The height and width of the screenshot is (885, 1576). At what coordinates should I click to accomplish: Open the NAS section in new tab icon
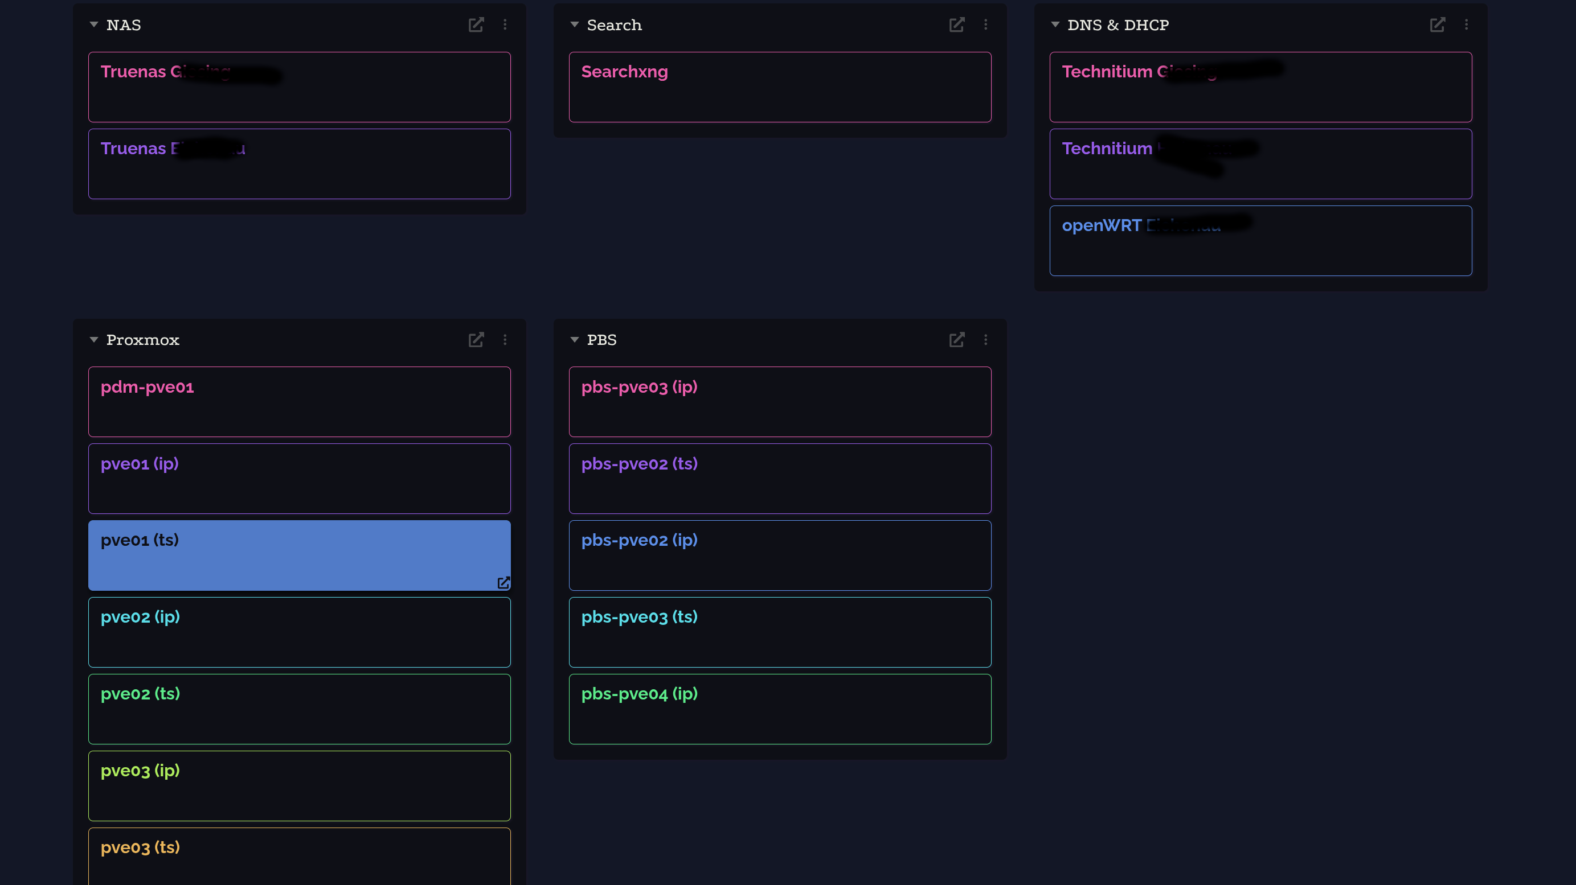pyautogui.click(x=476, y=24)
